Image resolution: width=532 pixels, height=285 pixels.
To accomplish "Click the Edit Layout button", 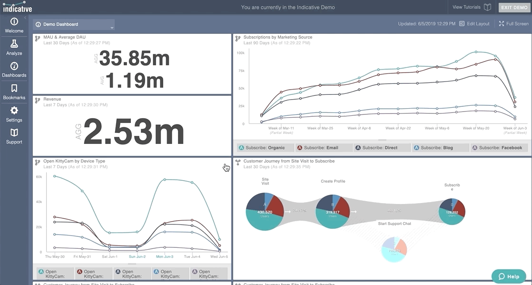I will (x=474, y=24).
